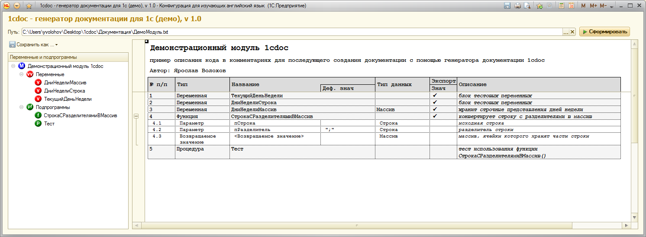The height and width of the screenshot is (237, 646).
Task: Click the document title Демонстрационный модуль 1cdoc
Action: [x=219, y=48]
